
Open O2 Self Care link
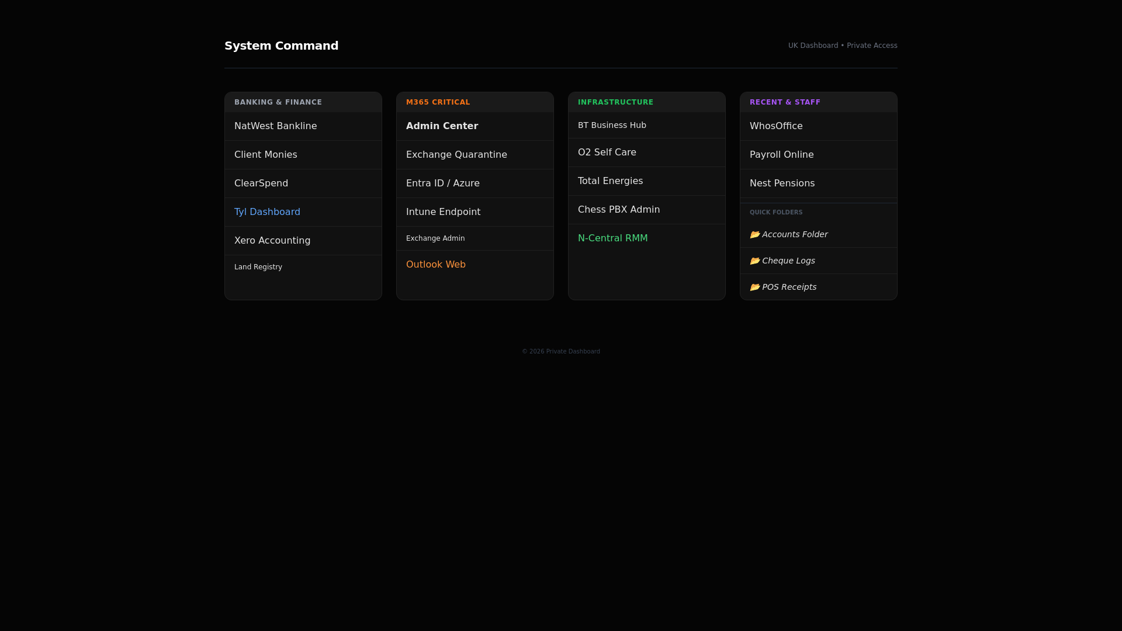coord(647,152)
